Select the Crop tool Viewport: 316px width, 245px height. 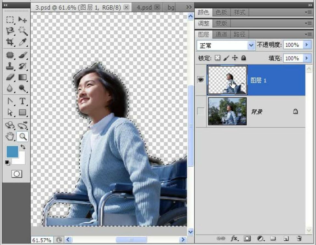click(10, 42)
